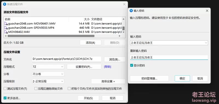Select the video file icon of guochan2048.com-MOV06401.M4V
Screen dimensions: 219x104
[x=6, y=23]
